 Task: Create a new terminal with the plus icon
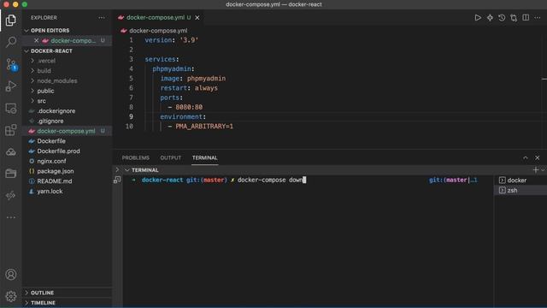click(x=536, y=170)
